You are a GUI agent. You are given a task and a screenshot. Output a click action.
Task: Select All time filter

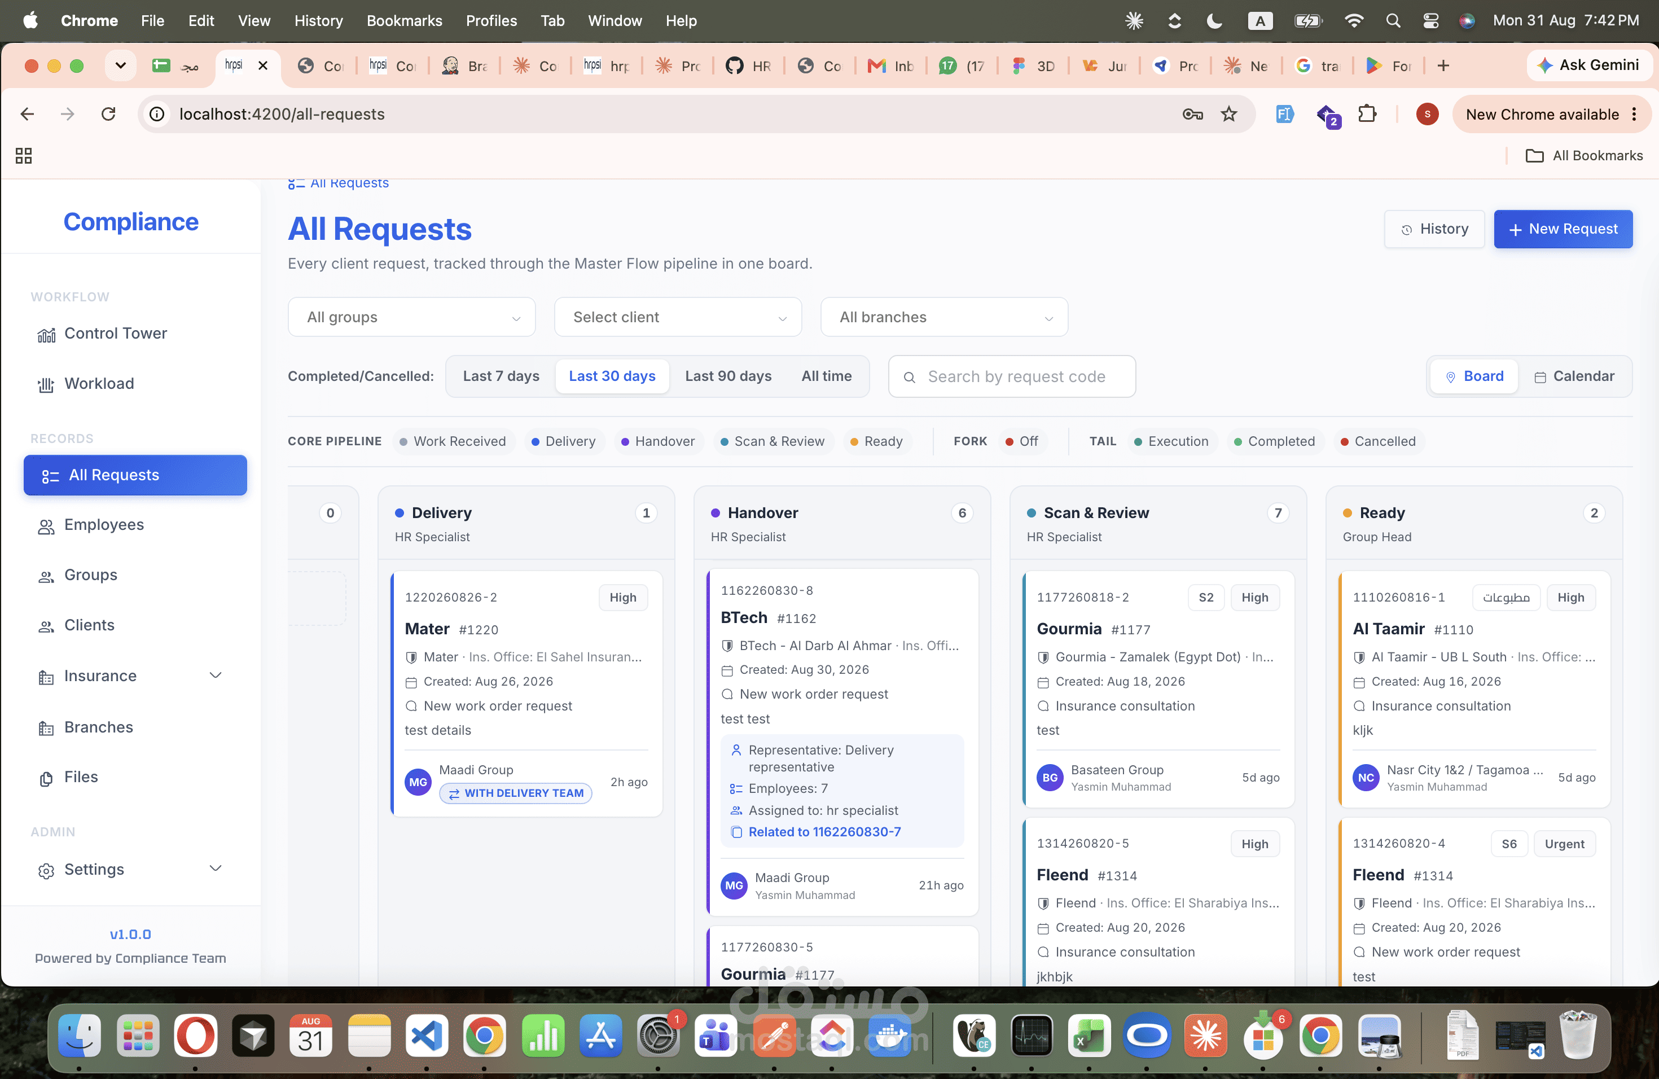click(826, 376)
